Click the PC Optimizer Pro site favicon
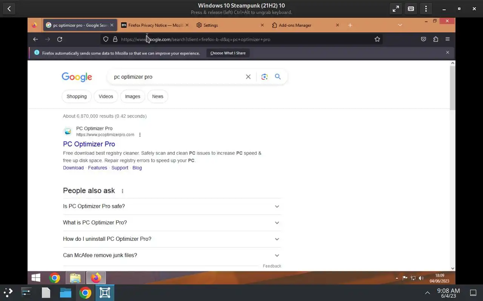Image resolution: width=483 pixels, height=301 pixels. pos(68,131)
